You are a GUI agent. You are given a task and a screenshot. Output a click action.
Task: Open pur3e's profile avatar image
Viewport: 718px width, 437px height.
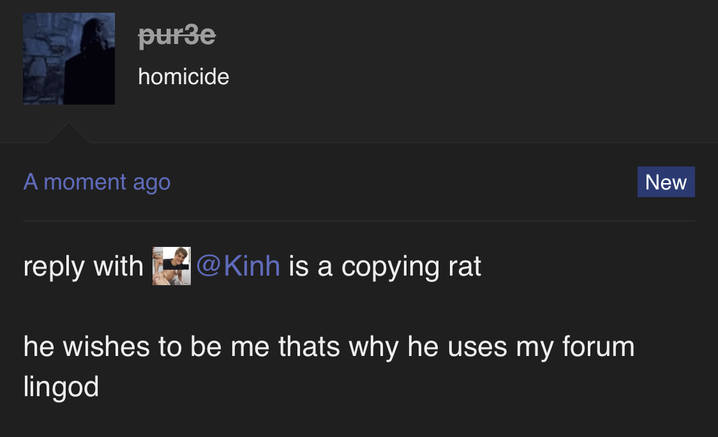coord(69,59)
